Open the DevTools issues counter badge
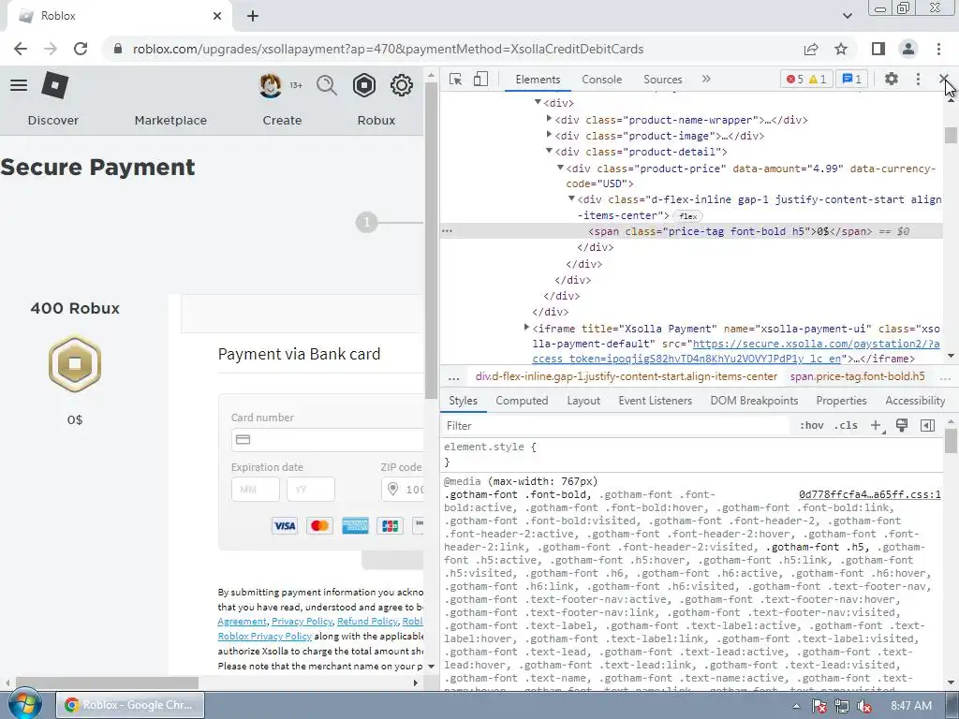 (x=852, y=79)
